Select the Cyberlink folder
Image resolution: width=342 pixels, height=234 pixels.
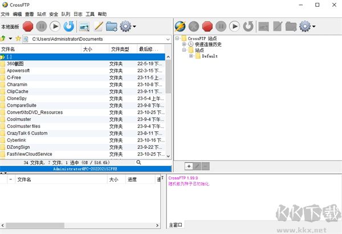point(83,140)
